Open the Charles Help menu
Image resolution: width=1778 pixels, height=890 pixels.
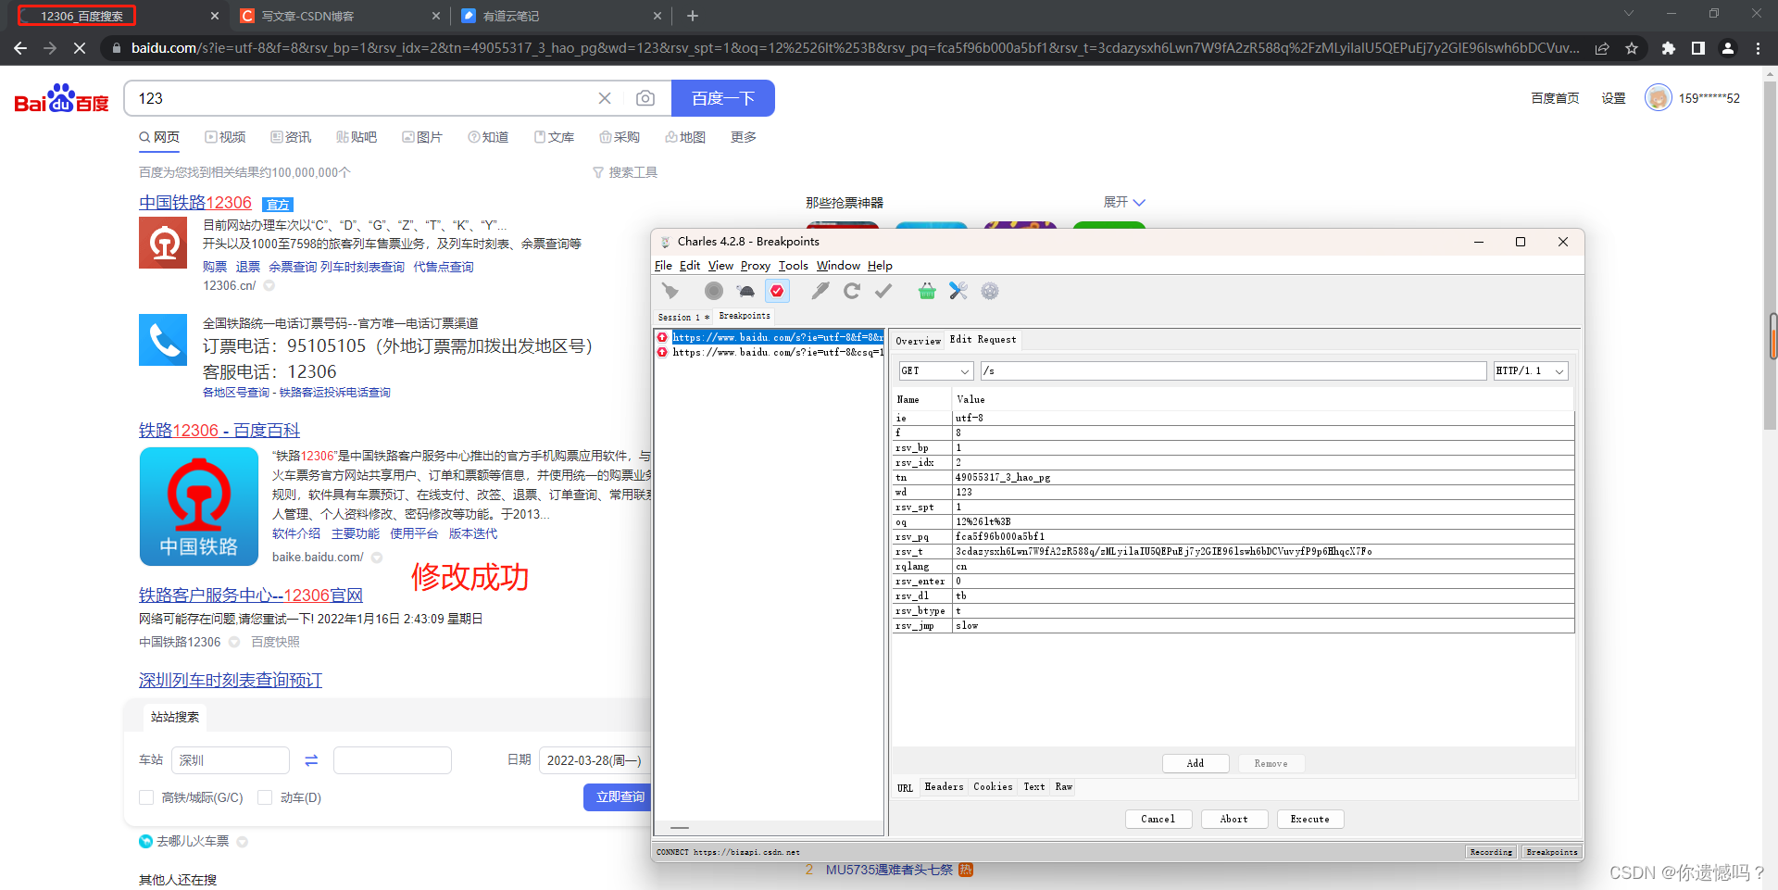pyautogui.click(x=880, y=266)
